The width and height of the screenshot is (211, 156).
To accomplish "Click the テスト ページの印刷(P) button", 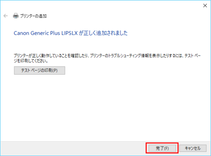I will [40, 70].
